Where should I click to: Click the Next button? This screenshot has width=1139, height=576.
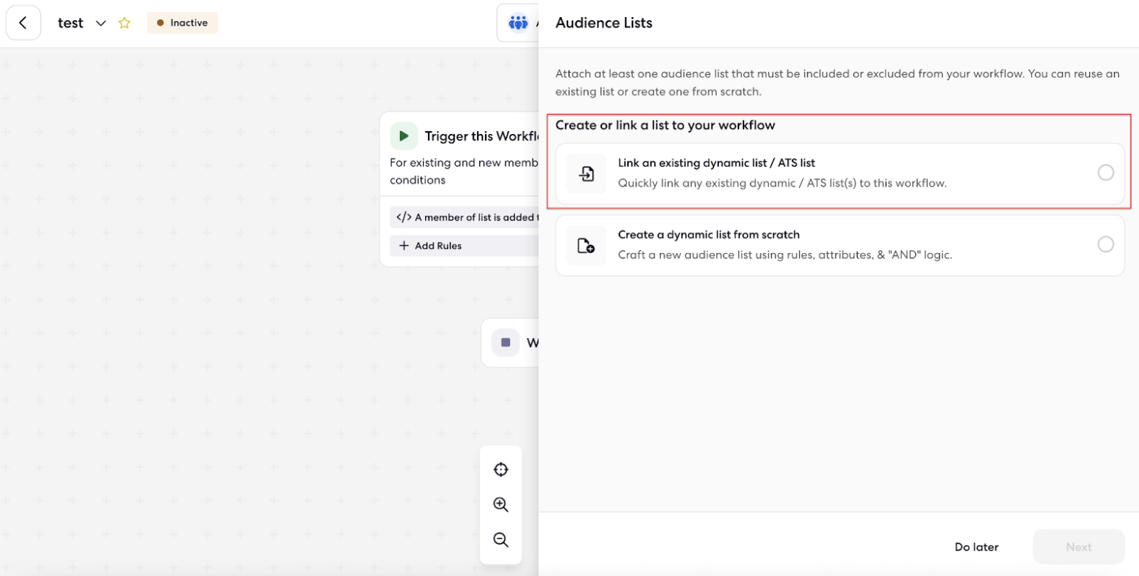(1078, 547)
